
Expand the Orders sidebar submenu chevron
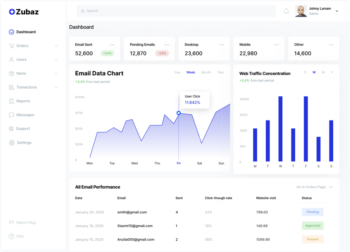click(56, 46)
